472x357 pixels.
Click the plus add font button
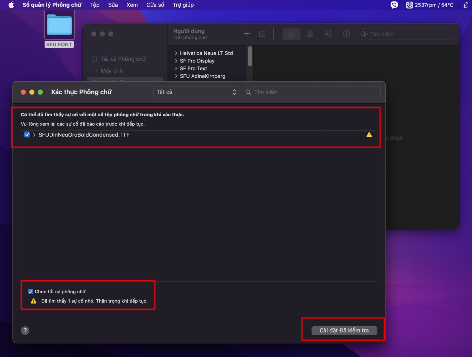coord(247,34)
